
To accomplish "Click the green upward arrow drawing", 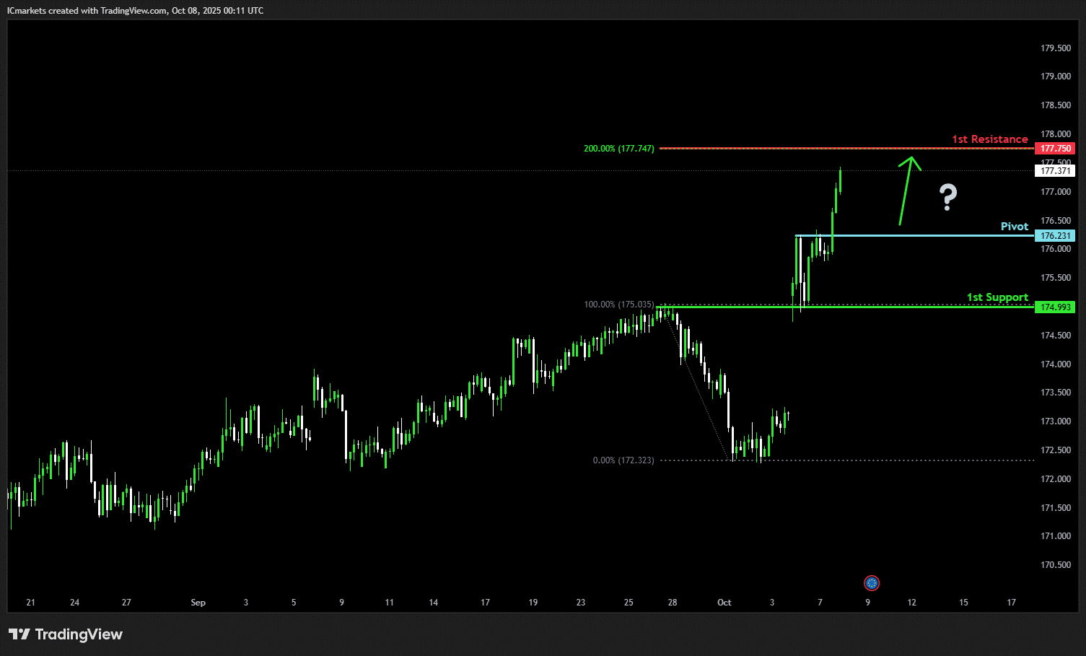I will point(906,191).
